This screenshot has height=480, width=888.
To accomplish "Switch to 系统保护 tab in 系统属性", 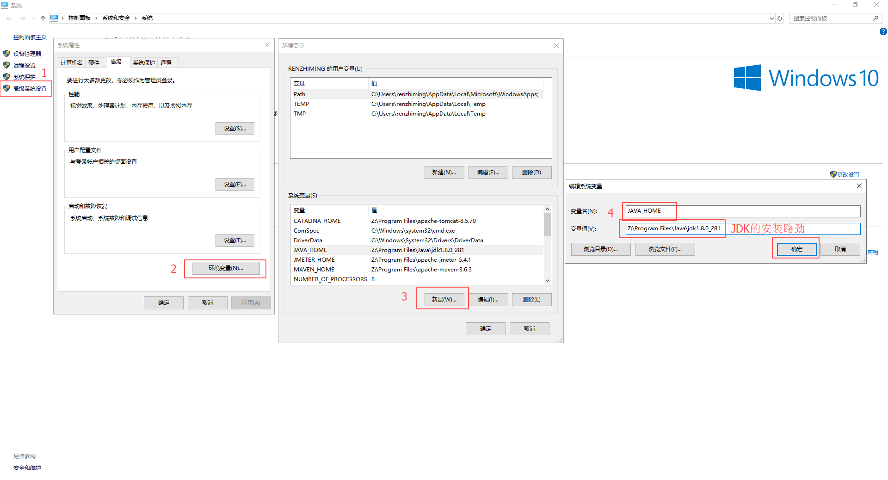I will tap(144, 63).
